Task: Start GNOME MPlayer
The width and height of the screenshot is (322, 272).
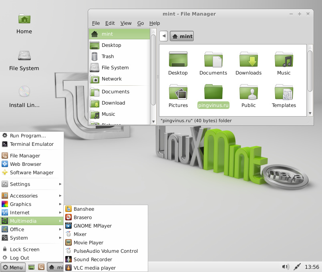Action: tap(106, 226)
